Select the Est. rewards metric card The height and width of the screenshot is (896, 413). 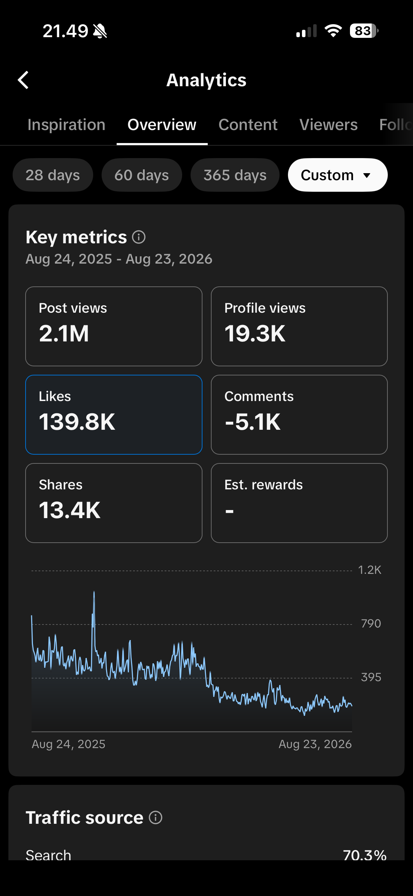click(x=299, y=503)
